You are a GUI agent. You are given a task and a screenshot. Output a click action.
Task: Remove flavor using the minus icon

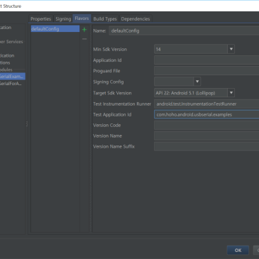point(84,39)
